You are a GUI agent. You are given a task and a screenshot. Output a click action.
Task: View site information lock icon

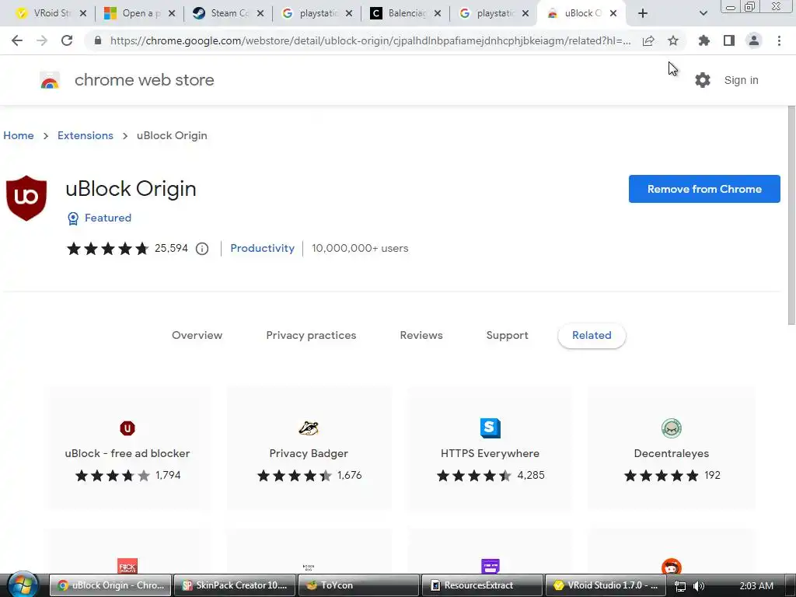click(x=98, y=40)
